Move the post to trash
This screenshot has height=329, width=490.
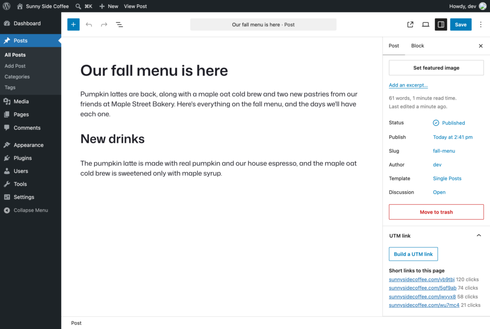click(x=436, y=212)
